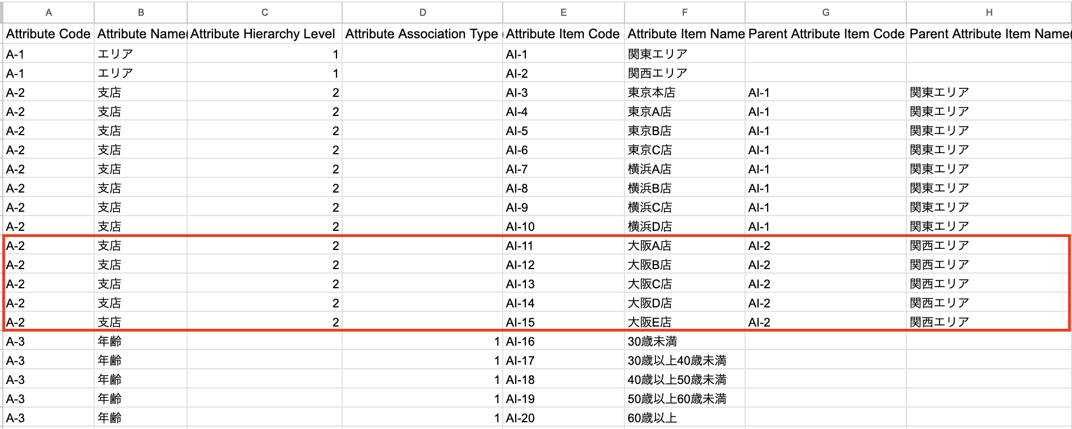1072x429 pixels.
Task: Click the Attribute Hierarchy Level header cell
Action: coord(263,34)
